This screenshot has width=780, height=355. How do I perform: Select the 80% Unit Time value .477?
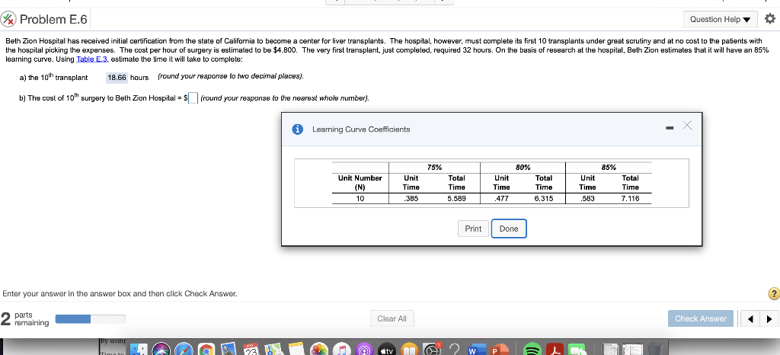point(501,199)
